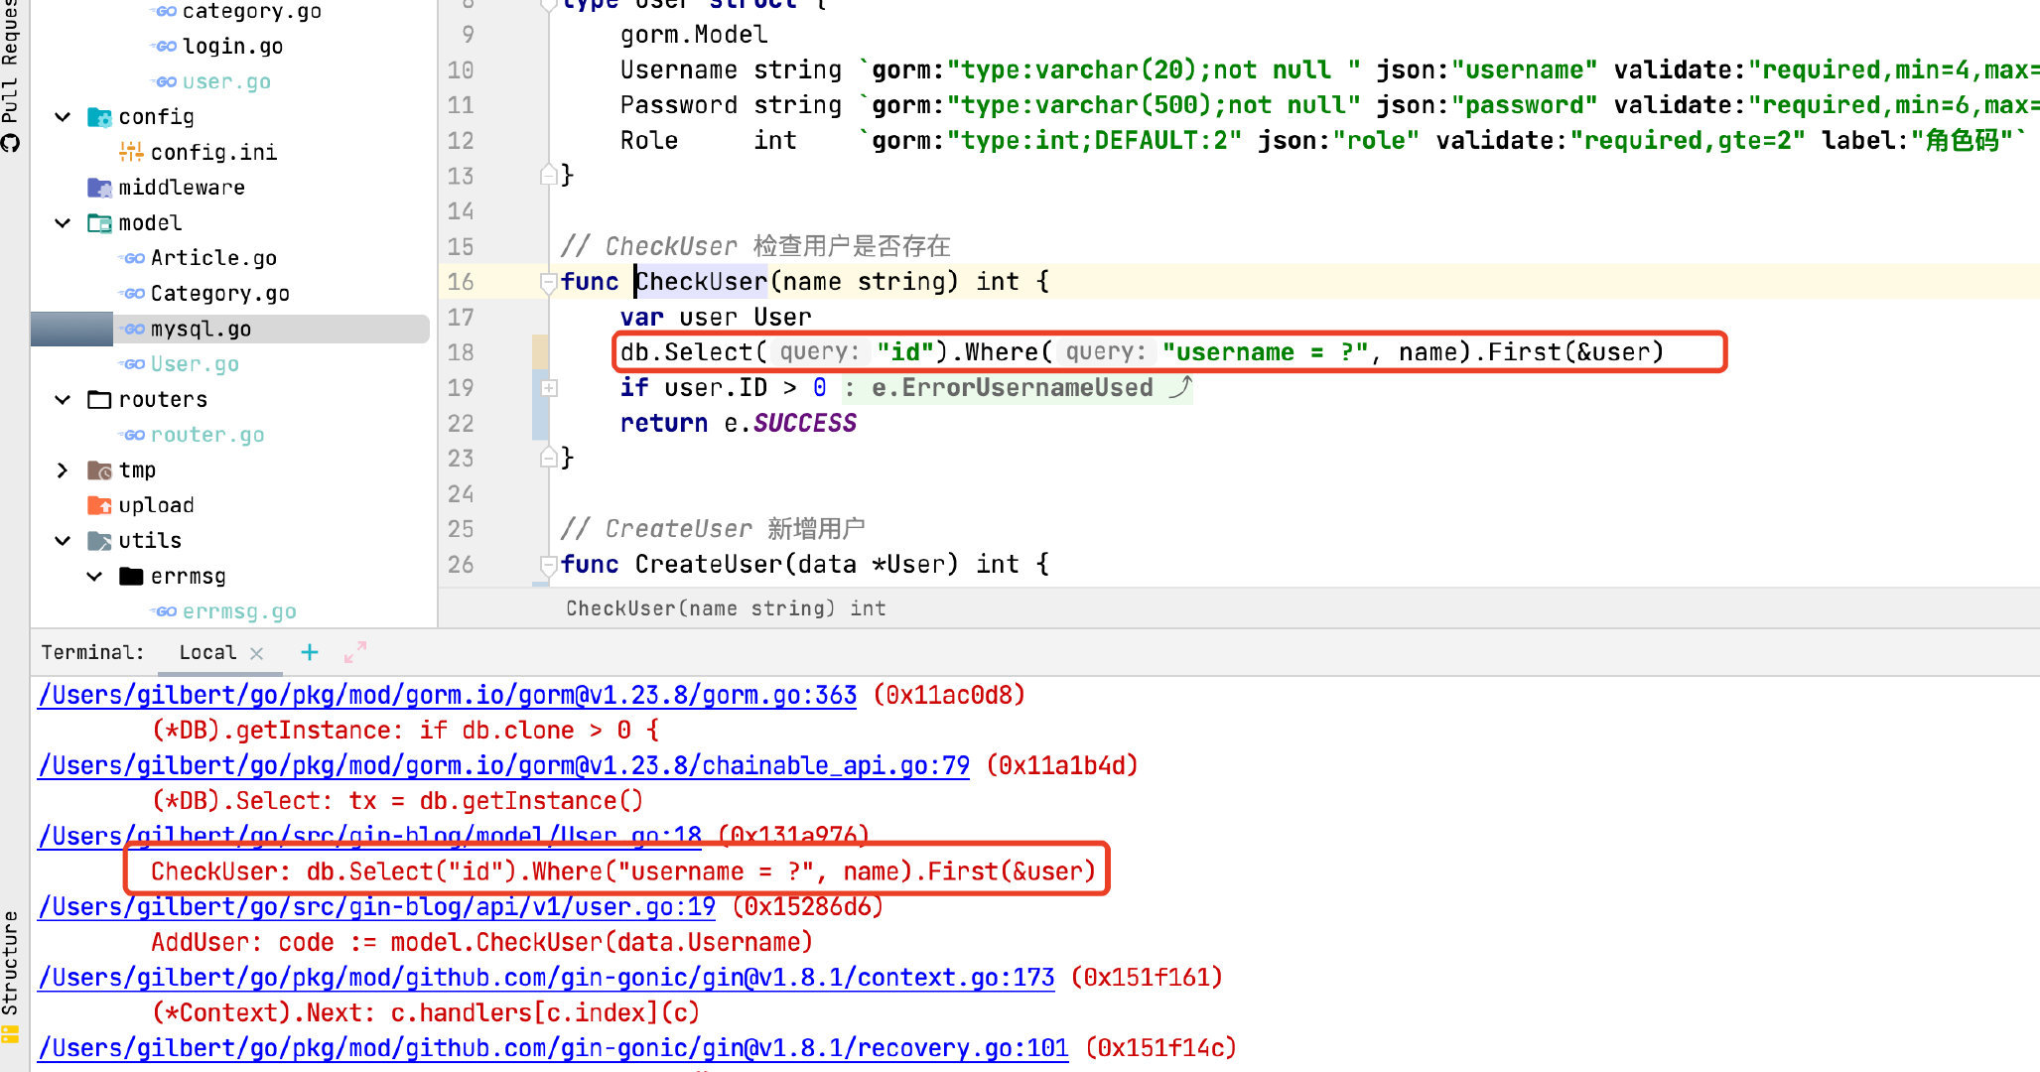Toggle the tmp folder expansion
This screenshot has height=1072, width=2040.
[x=63, y=469]
